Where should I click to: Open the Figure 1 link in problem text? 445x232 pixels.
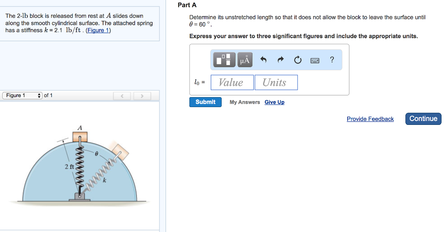click(98, 30)
